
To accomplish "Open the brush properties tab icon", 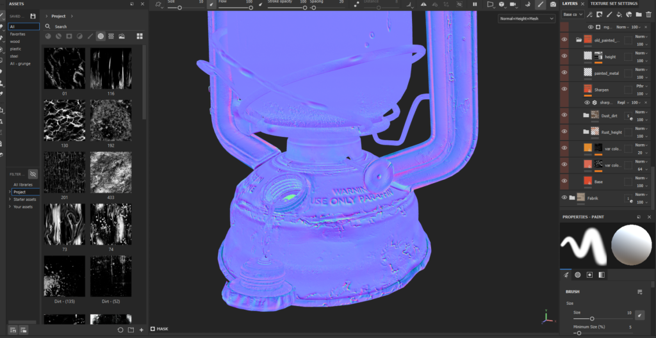I will click(566, 275).
